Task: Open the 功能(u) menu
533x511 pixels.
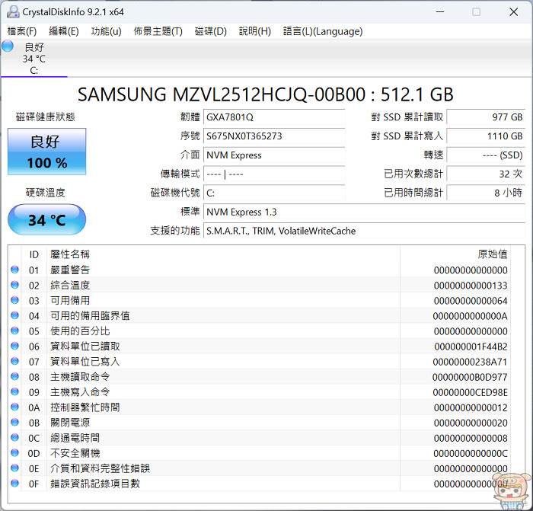Action: 106,31
